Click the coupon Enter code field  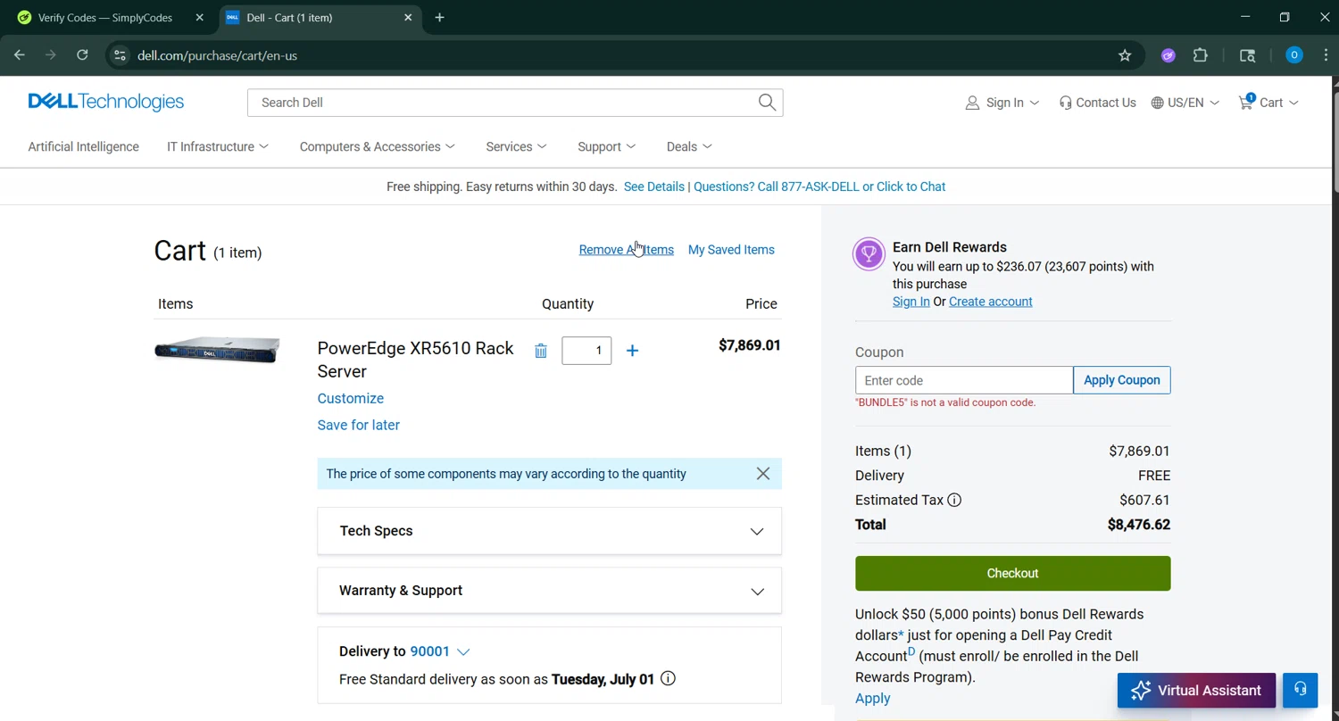[964, 380]
